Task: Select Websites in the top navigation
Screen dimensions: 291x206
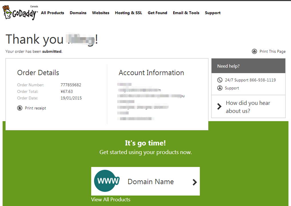Action: [101, 13]
